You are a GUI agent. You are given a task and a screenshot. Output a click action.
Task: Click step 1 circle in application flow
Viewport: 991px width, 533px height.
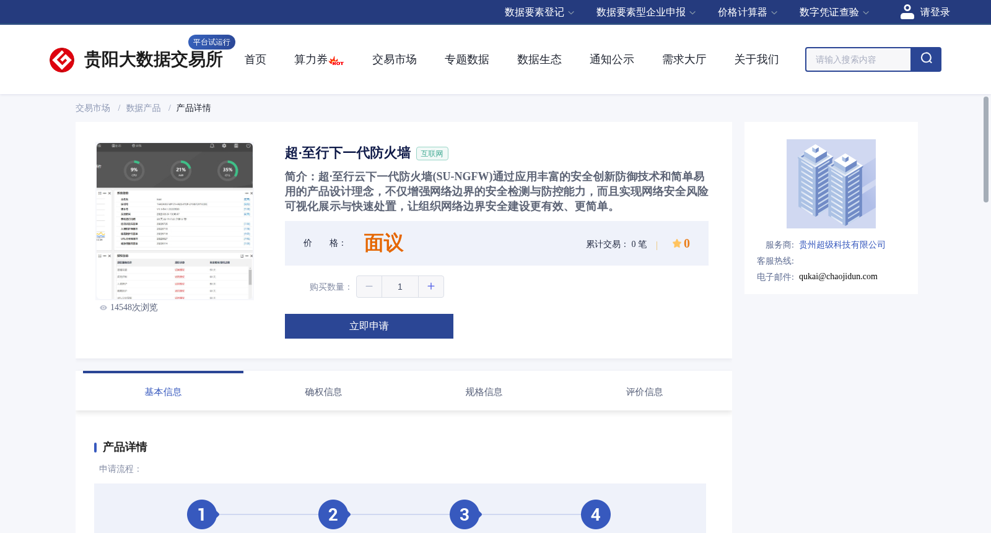[x=202, y=514]
